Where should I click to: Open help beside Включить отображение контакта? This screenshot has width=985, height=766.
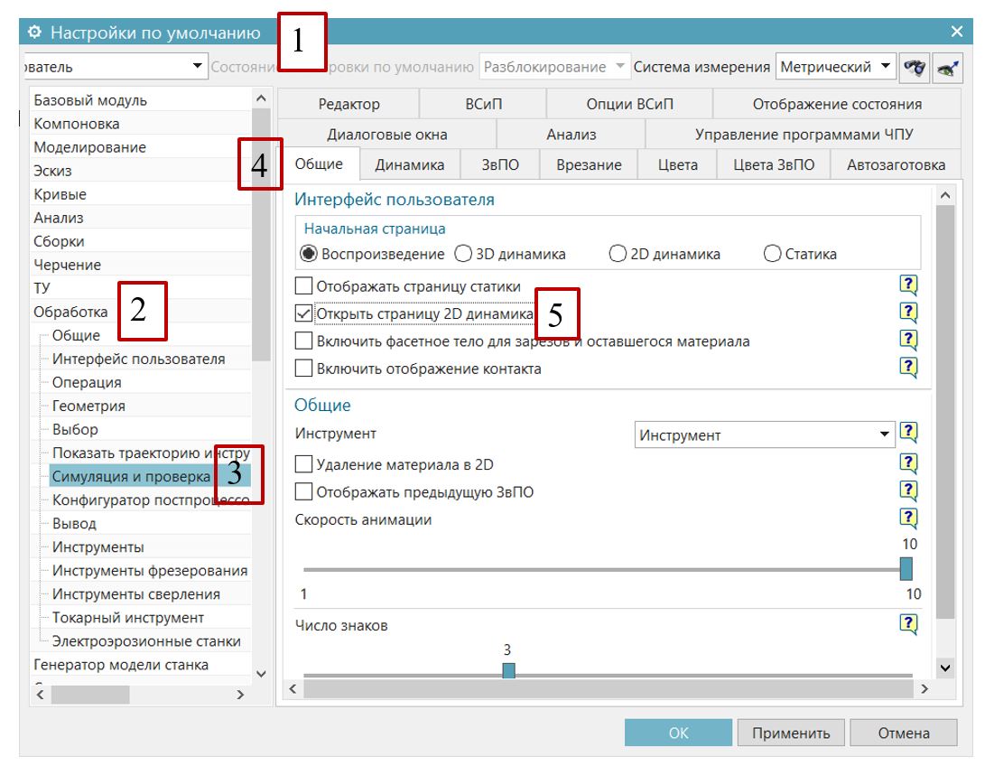911,367
